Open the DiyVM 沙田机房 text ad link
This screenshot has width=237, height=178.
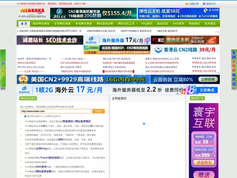[x=49, y=31]
